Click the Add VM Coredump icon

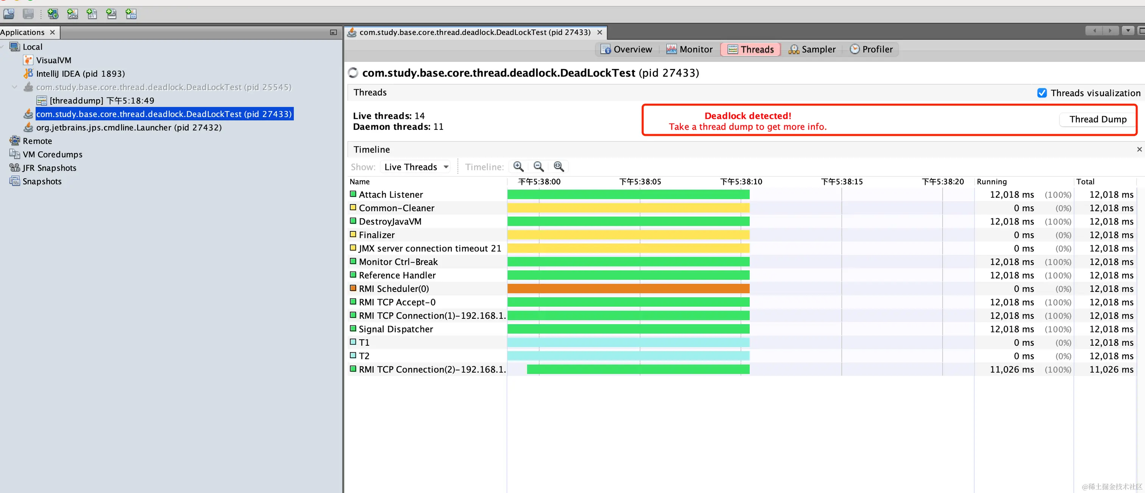click(92, 14)
